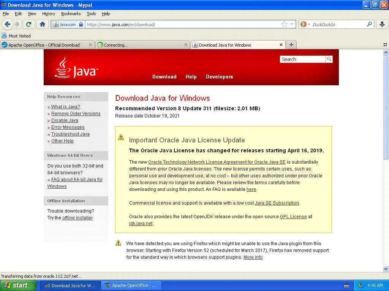Click the list all tabs grid icon

coord(385,45)
